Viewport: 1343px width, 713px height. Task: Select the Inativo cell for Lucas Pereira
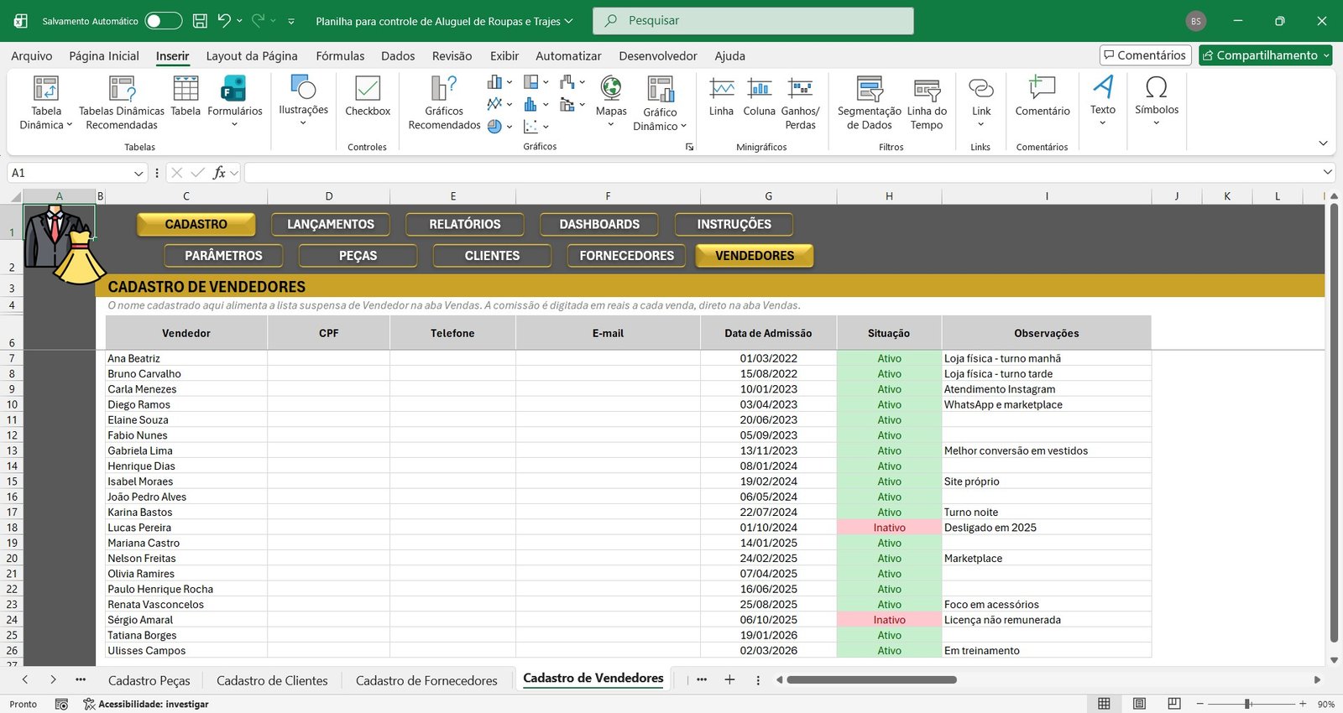(x=889, y=528)
